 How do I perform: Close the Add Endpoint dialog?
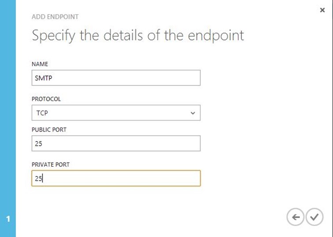coord(322,10)
